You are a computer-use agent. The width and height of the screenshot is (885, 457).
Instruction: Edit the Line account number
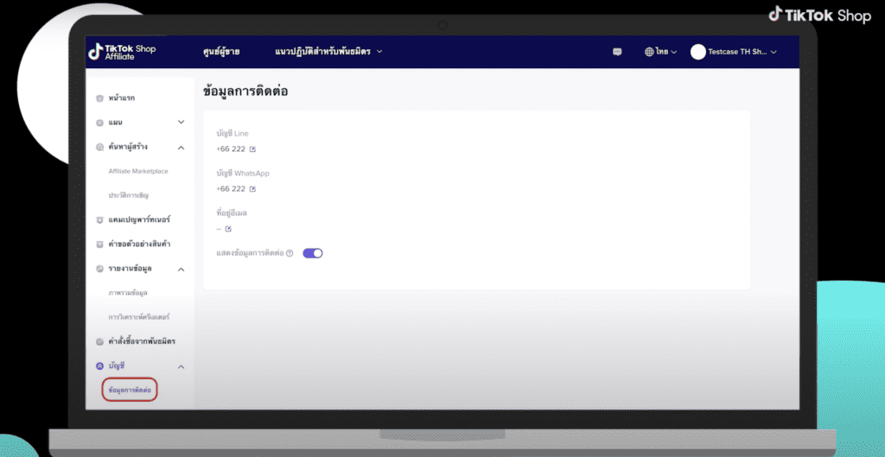tap(253, 149)
